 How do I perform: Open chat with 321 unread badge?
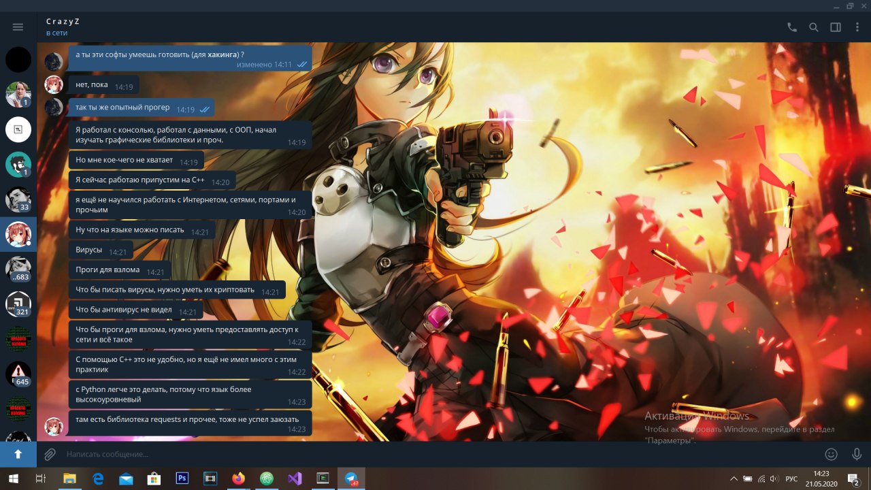18,304
